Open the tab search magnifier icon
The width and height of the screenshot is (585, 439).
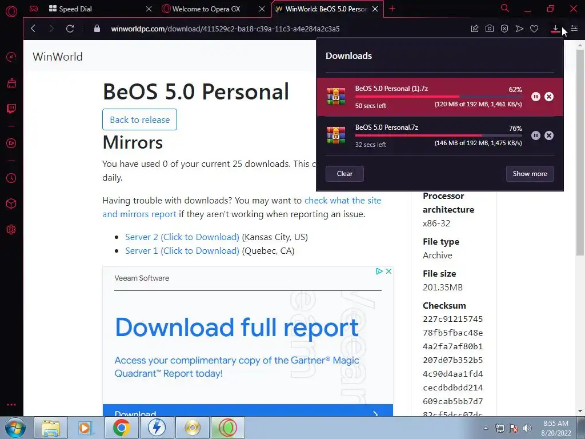click(505, 8)
